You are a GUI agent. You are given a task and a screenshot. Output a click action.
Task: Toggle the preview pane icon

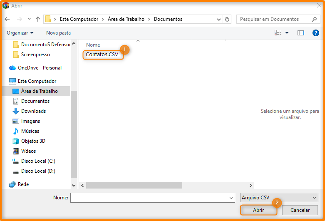tap(300, 33)
